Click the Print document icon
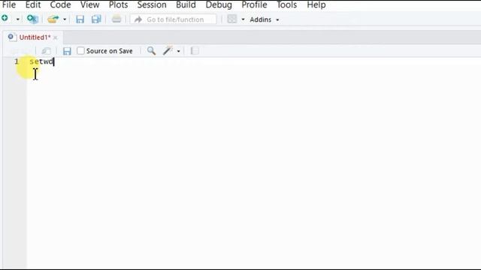Screen dimensions: 481x270 (116, 19)
